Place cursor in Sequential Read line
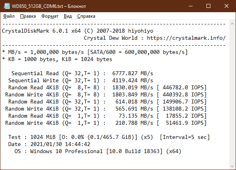This screenshot has width=236, height=170. [x=82, y=73]
